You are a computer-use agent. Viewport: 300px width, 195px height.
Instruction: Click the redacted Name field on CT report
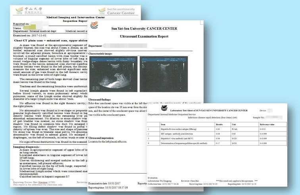[x=32, y=28]
